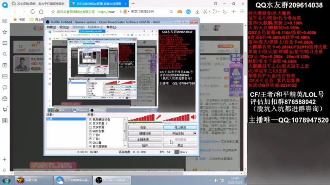
Task: Go back in the browser
Action: pos(15,12)
